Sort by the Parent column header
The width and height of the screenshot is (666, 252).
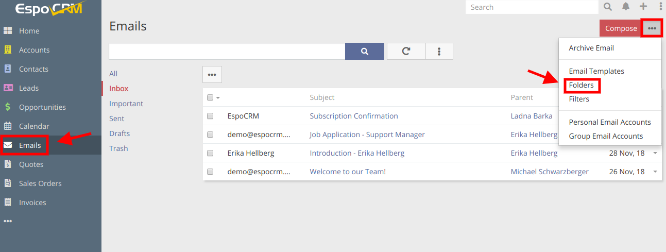click(522, 97)
